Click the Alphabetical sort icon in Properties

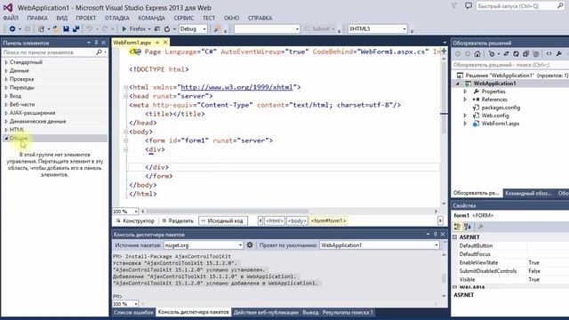(468, 227)
